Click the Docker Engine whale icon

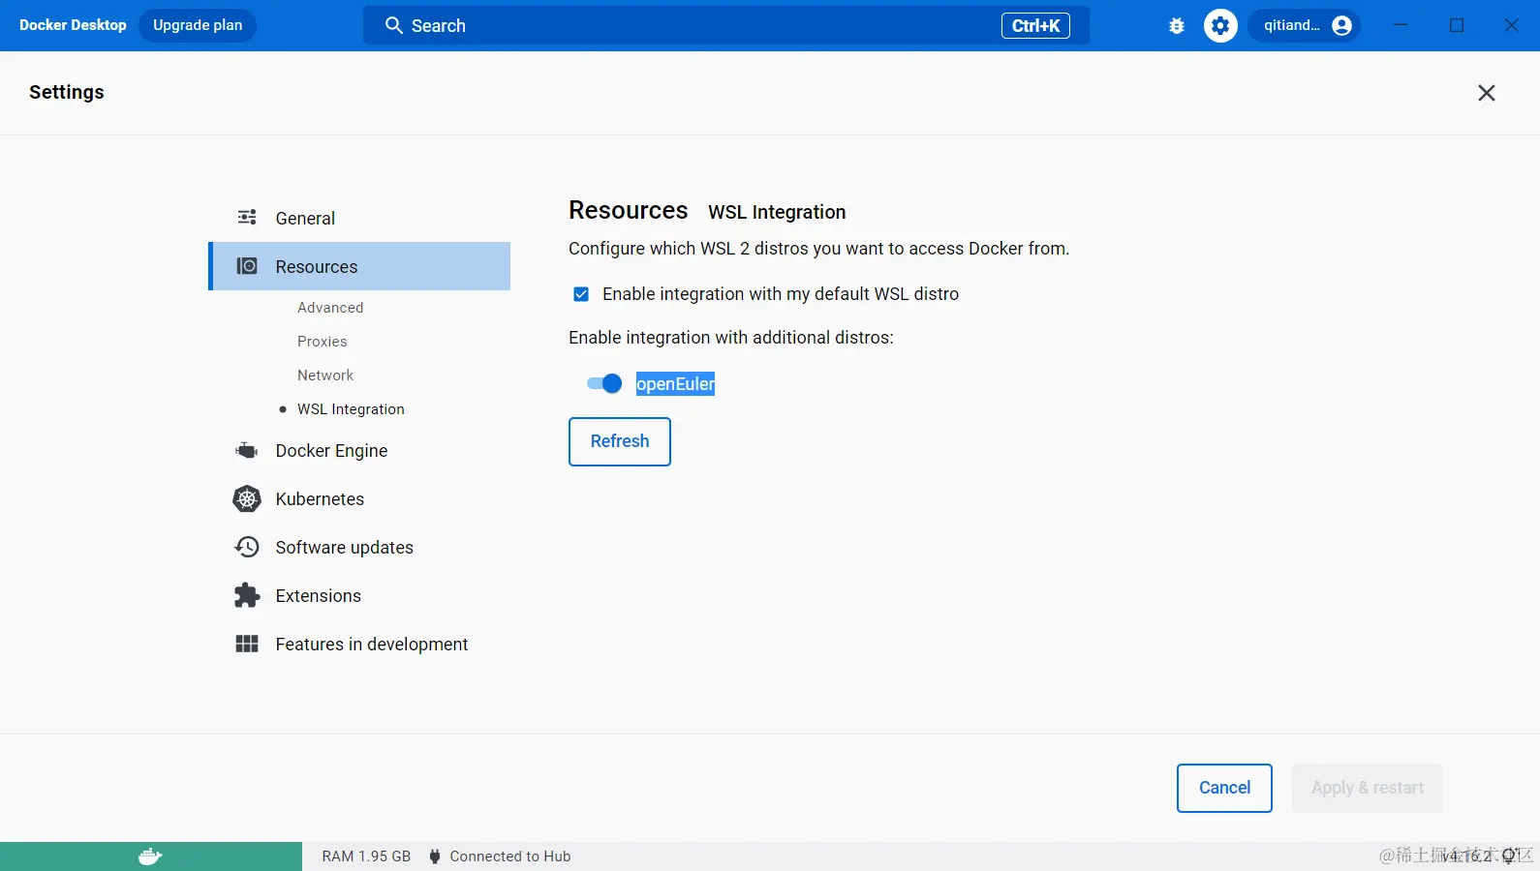[x=247, y=450]
